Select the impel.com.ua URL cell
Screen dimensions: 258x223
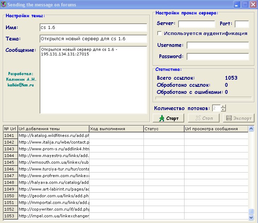pos(53,216)
